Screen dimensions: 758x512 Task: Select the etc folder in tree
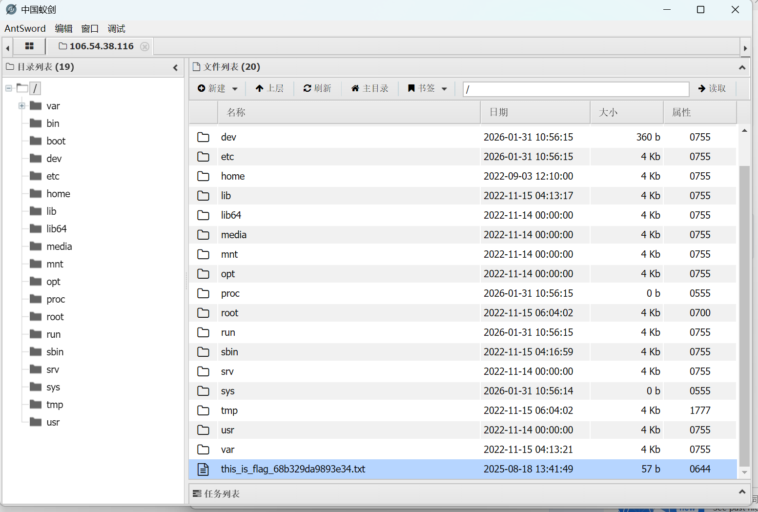click(x=53, y=176)
